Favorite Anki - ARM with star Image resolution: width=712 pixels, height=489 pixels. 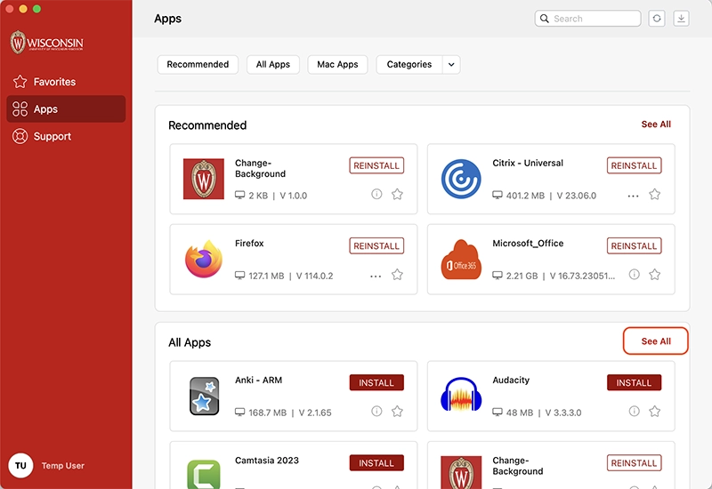click(x=397, y=412)
